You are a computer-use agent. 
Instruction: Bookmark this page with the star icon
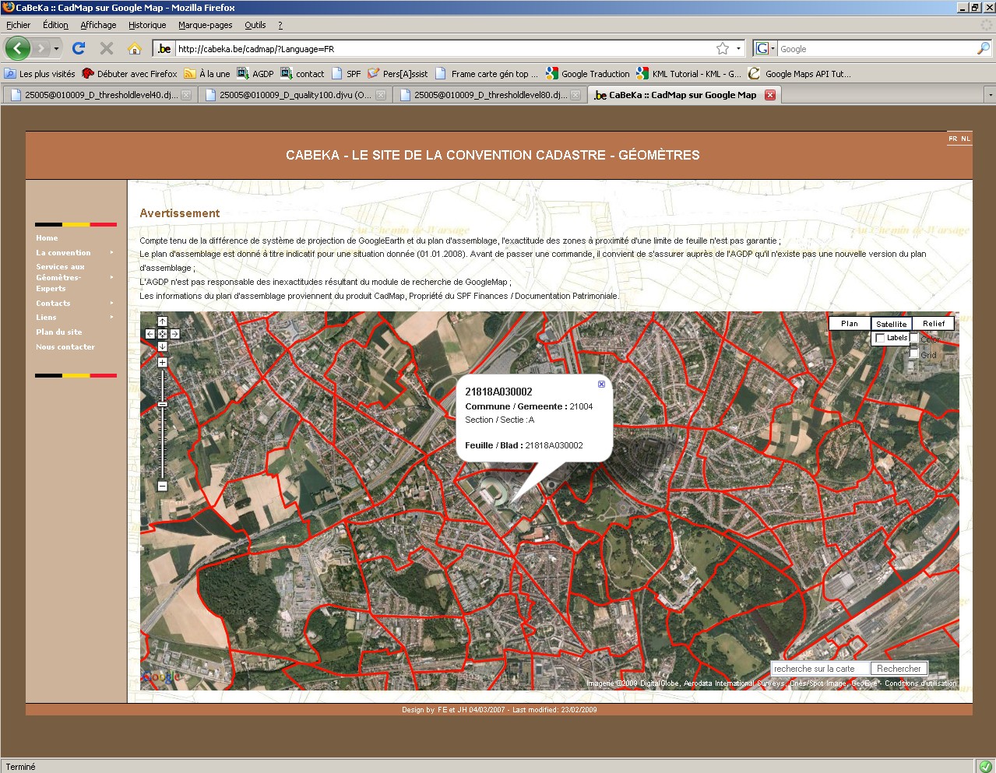(x=723, y=48)
